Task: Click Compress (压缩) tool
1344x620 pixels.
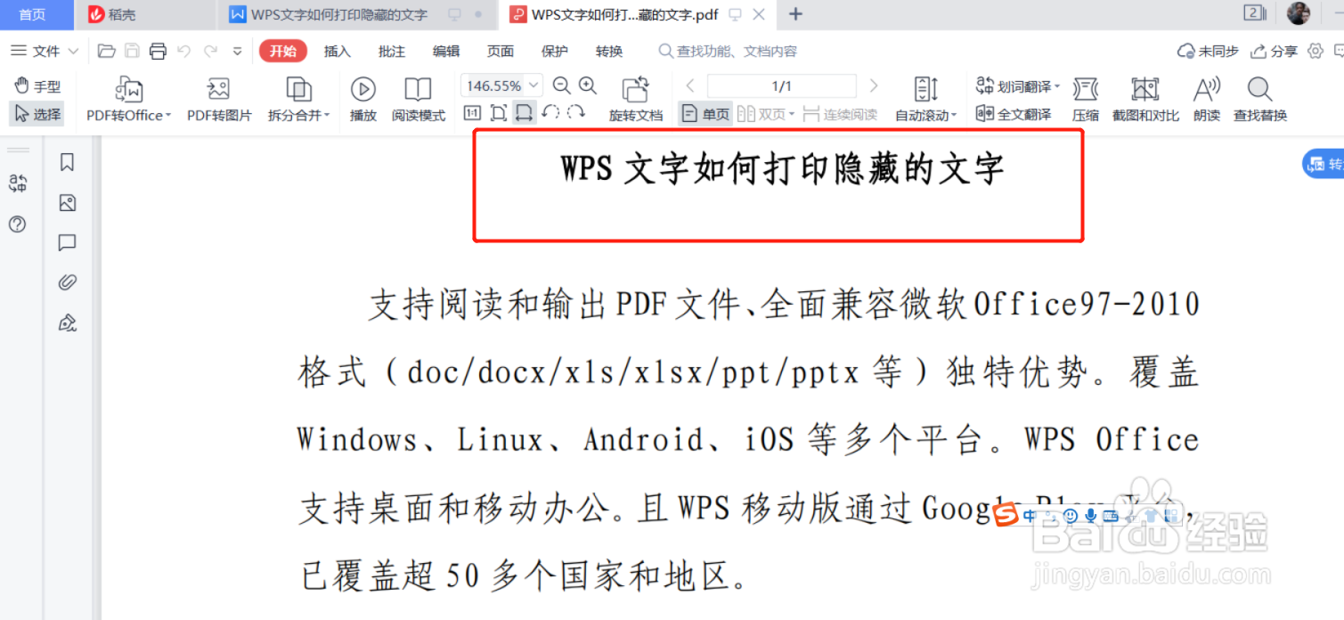Action: point(1086,99)
